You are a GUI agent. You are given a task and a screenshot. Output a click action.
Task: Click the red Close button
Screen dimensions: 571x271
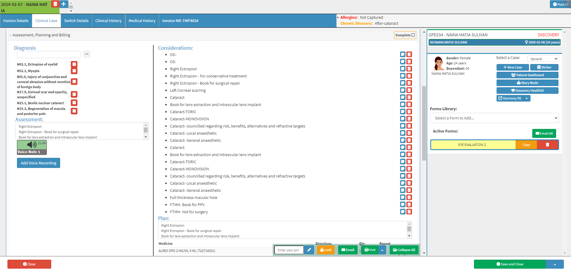[x=29, y=264]
